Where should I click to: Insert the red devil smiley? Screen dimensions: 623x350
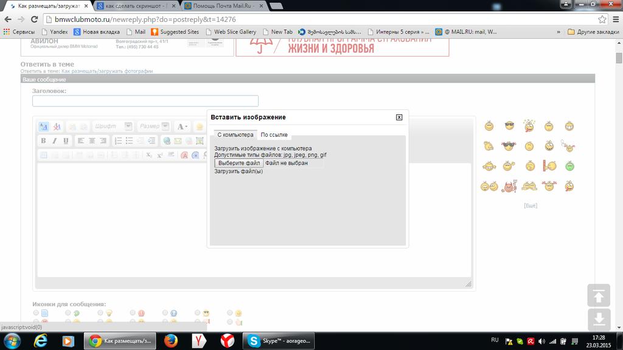pos(508,186)
